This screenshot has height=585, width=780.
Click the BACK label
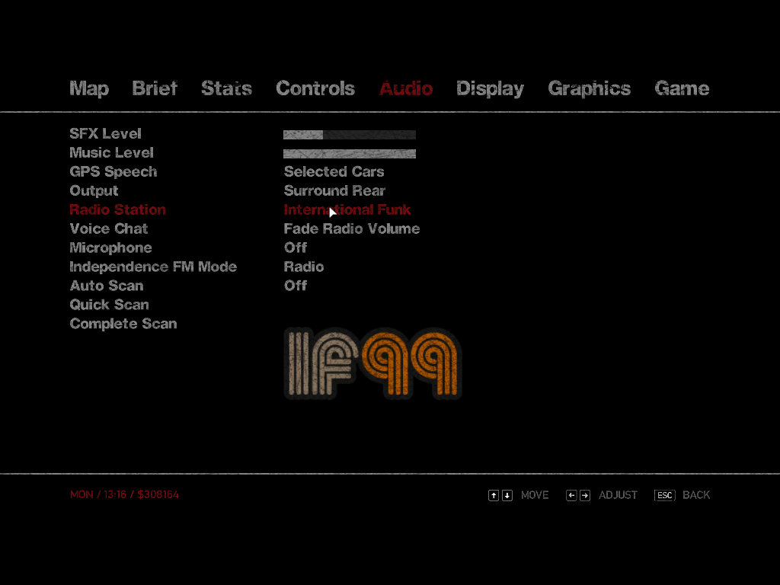[x=696, y=495]
